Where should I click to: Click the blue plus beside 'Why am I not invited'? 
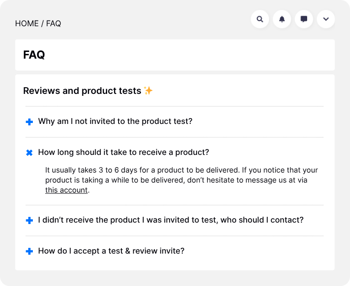point(29,122)
